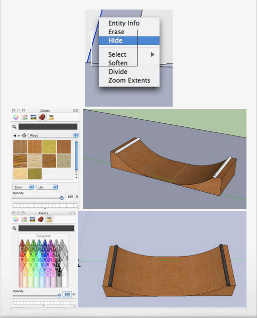Expand the Select submenu arrow
The image size is (258, 318).
153,54
